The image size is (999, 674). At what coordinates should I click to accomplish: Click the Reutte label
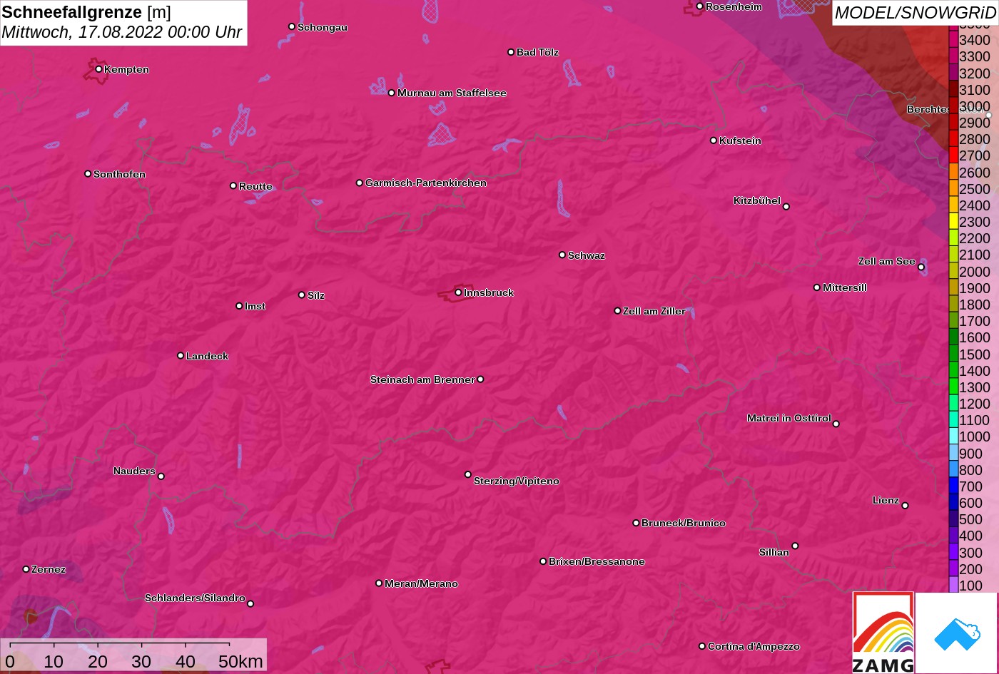click(255, 186)
